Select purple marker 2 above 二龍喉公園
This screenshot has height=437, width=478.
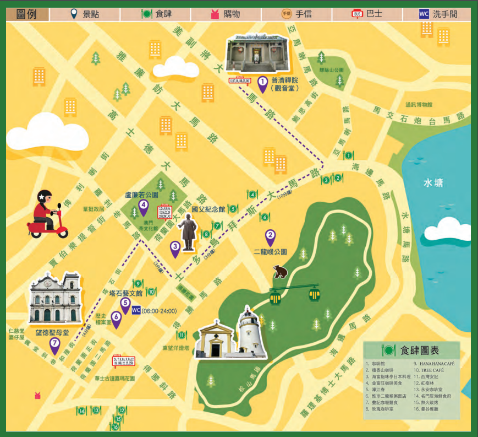click(270, 237)
